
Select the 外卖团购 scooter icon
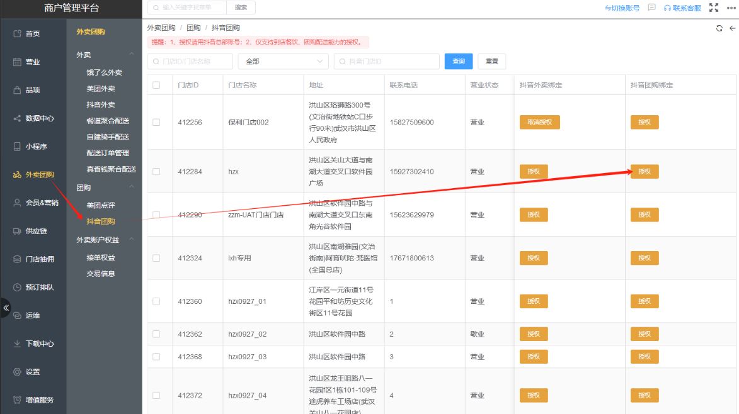[18, 174]
